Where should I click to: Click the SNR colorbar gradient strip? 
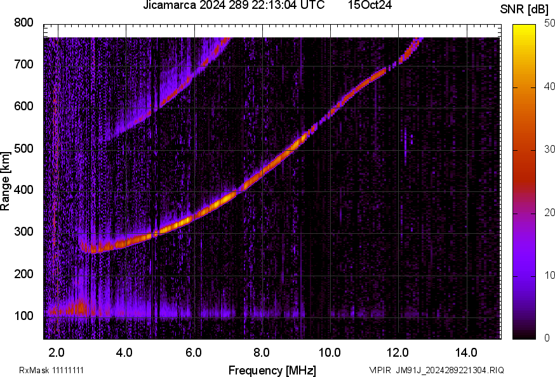[525, 182]
